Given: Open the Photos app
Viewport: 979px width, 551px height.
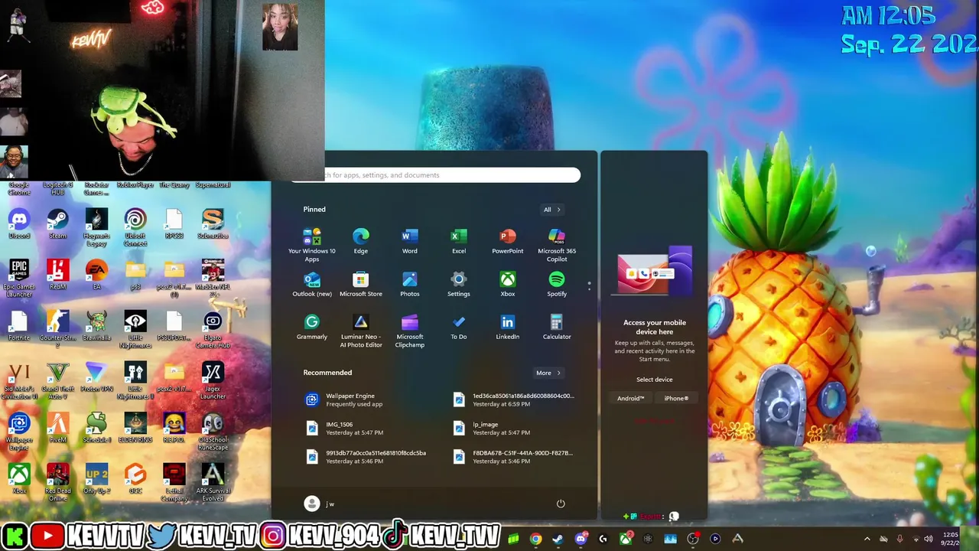Looking at the screenshot, I should click(x=409, y=284).
